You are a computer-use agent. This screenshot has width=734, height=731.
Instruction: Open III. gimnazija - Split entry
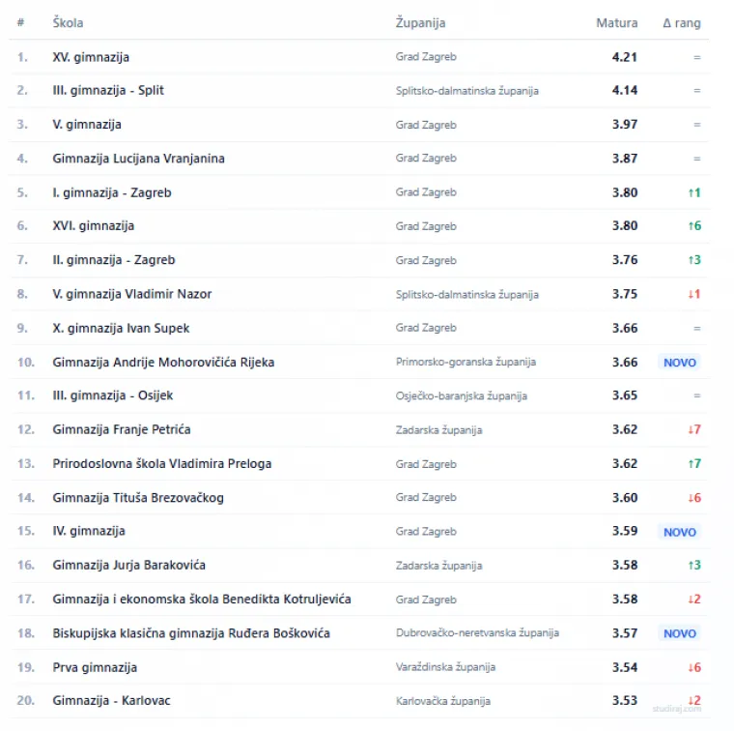click(x=108, y=90)
